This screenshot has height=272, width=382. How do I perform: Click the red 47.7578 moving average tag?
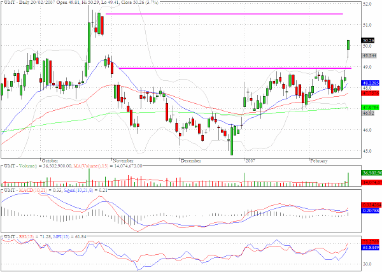tap(371, 93)
